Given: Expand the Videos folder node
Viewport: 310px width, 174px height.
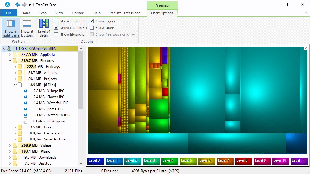Looking at the screenshot, I should click(10, 145).
